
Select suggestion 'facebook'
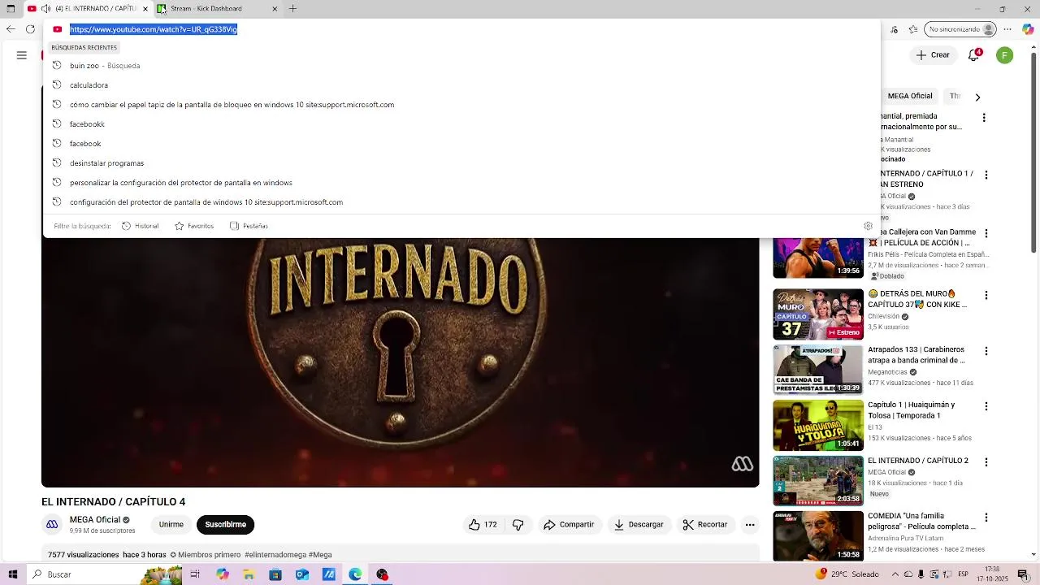(461, 144)
